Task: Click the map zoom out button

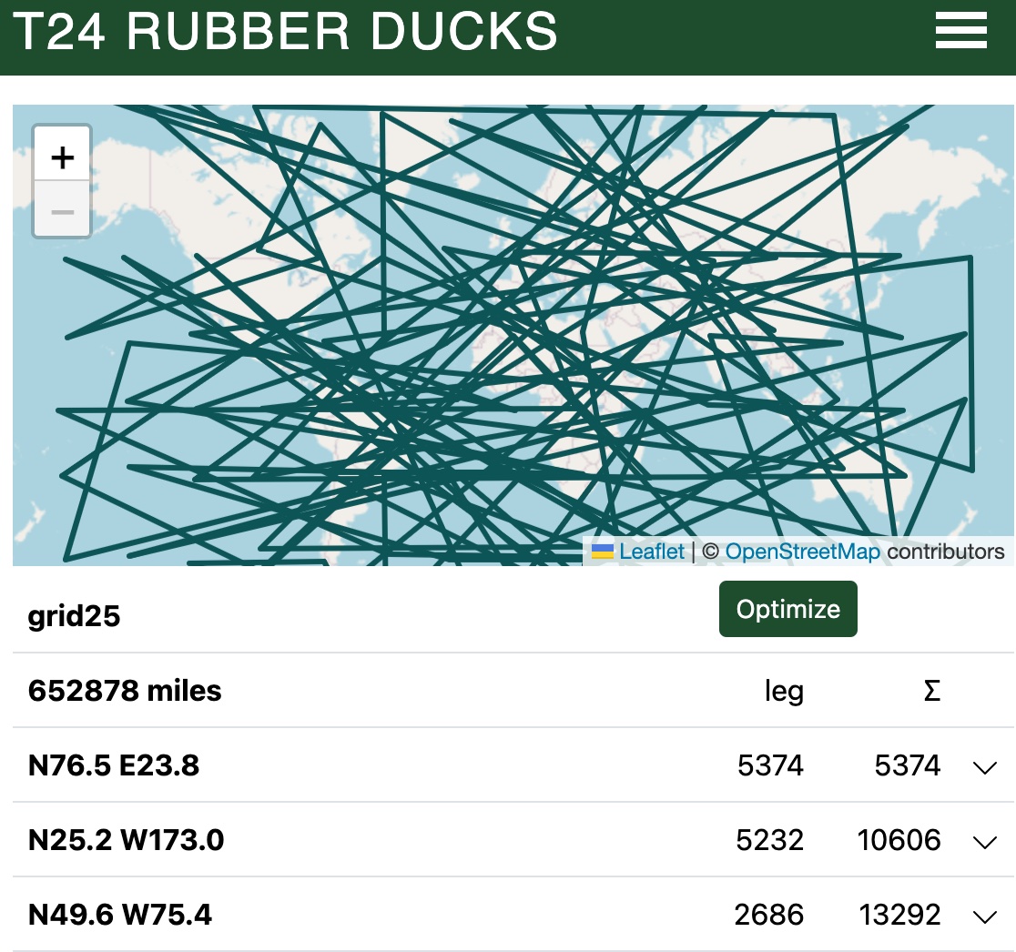Action: click(62, 212)
